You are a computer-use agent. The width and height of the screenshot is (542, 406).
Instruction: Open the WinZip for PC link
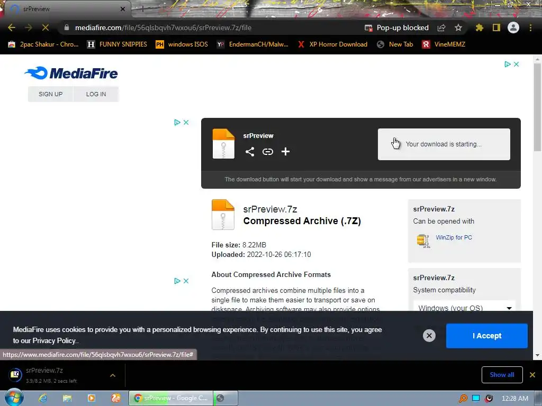[x=454, y=237]
